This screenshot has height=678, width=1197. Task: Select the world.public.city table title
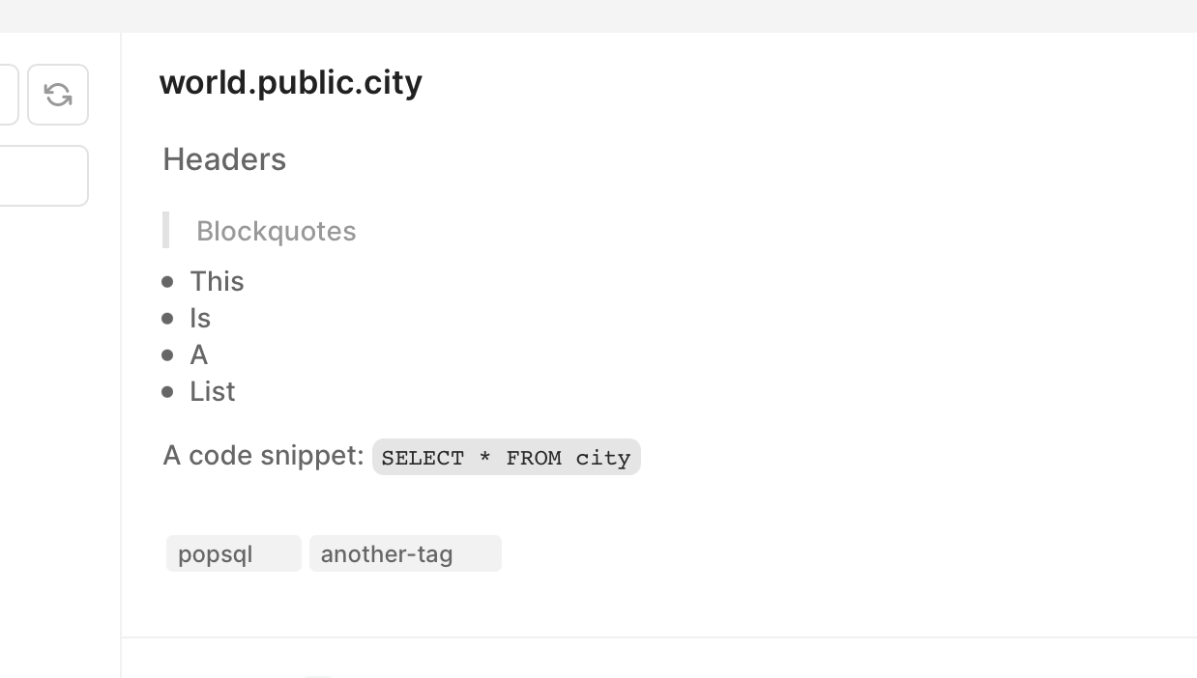[x=290, y=82]
